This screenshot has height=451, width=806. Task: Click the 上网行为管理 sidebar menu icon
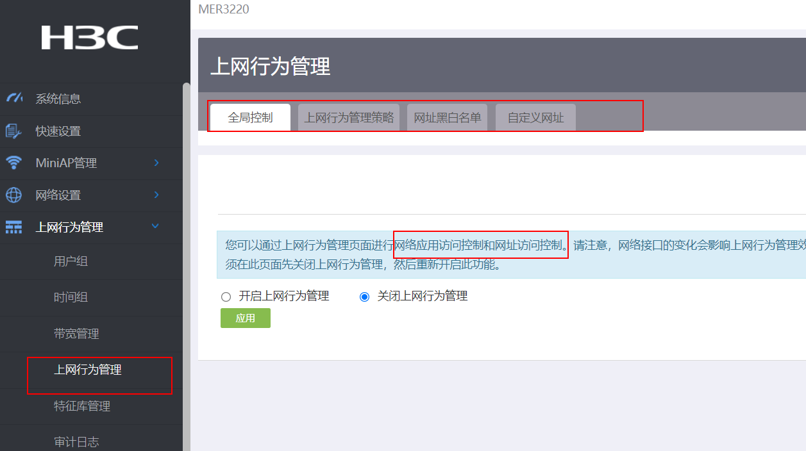point(13,227)
